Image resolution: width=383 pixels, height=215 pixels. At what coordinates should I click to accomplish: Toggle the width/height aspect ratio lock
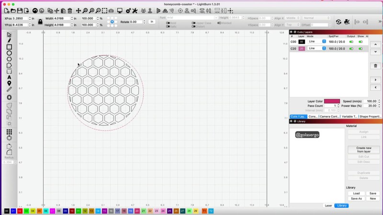40,21
